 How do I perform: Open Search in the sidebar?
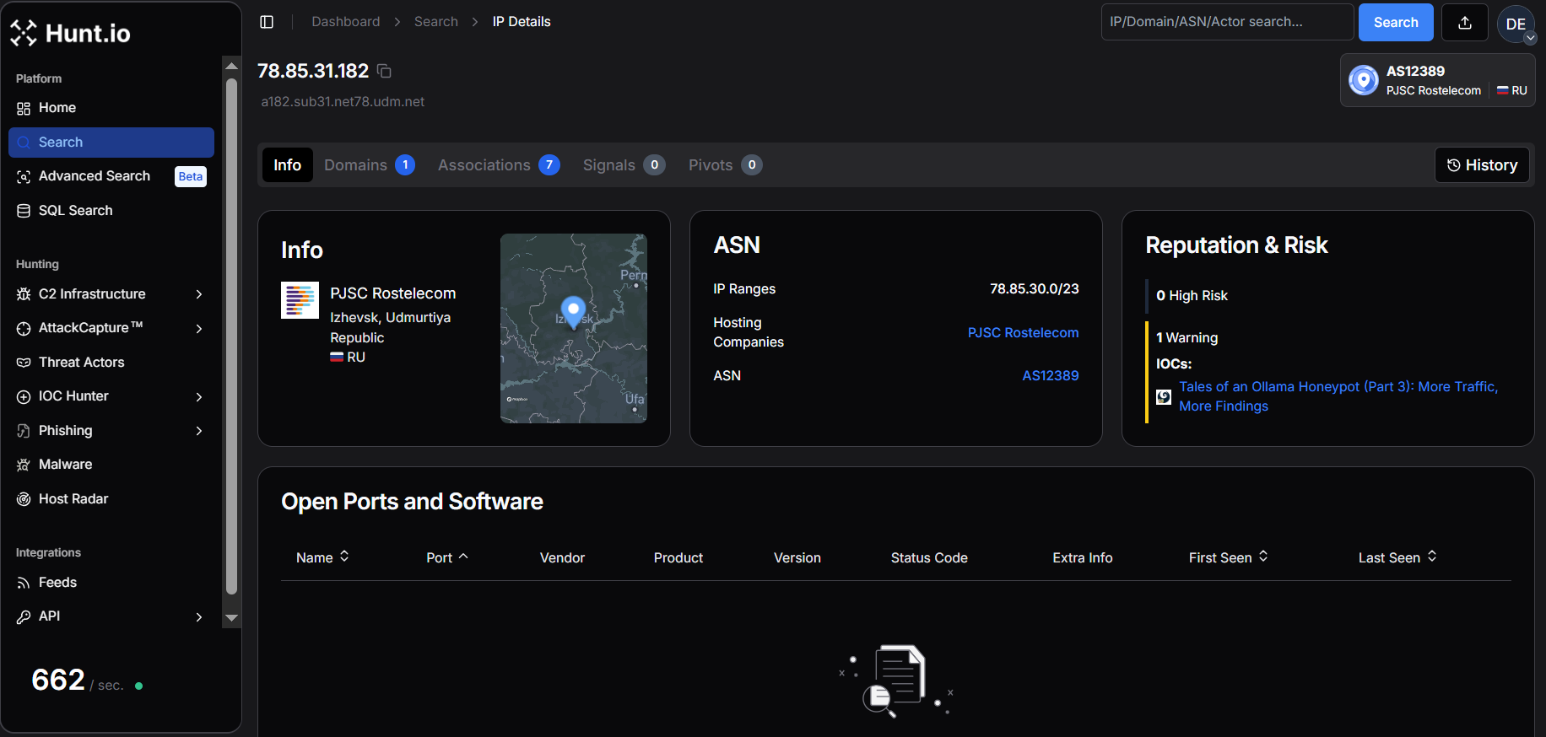(x=111, y=143)
